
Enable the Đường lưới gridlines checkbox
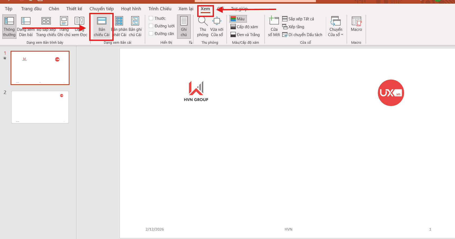tap(151, 26)
